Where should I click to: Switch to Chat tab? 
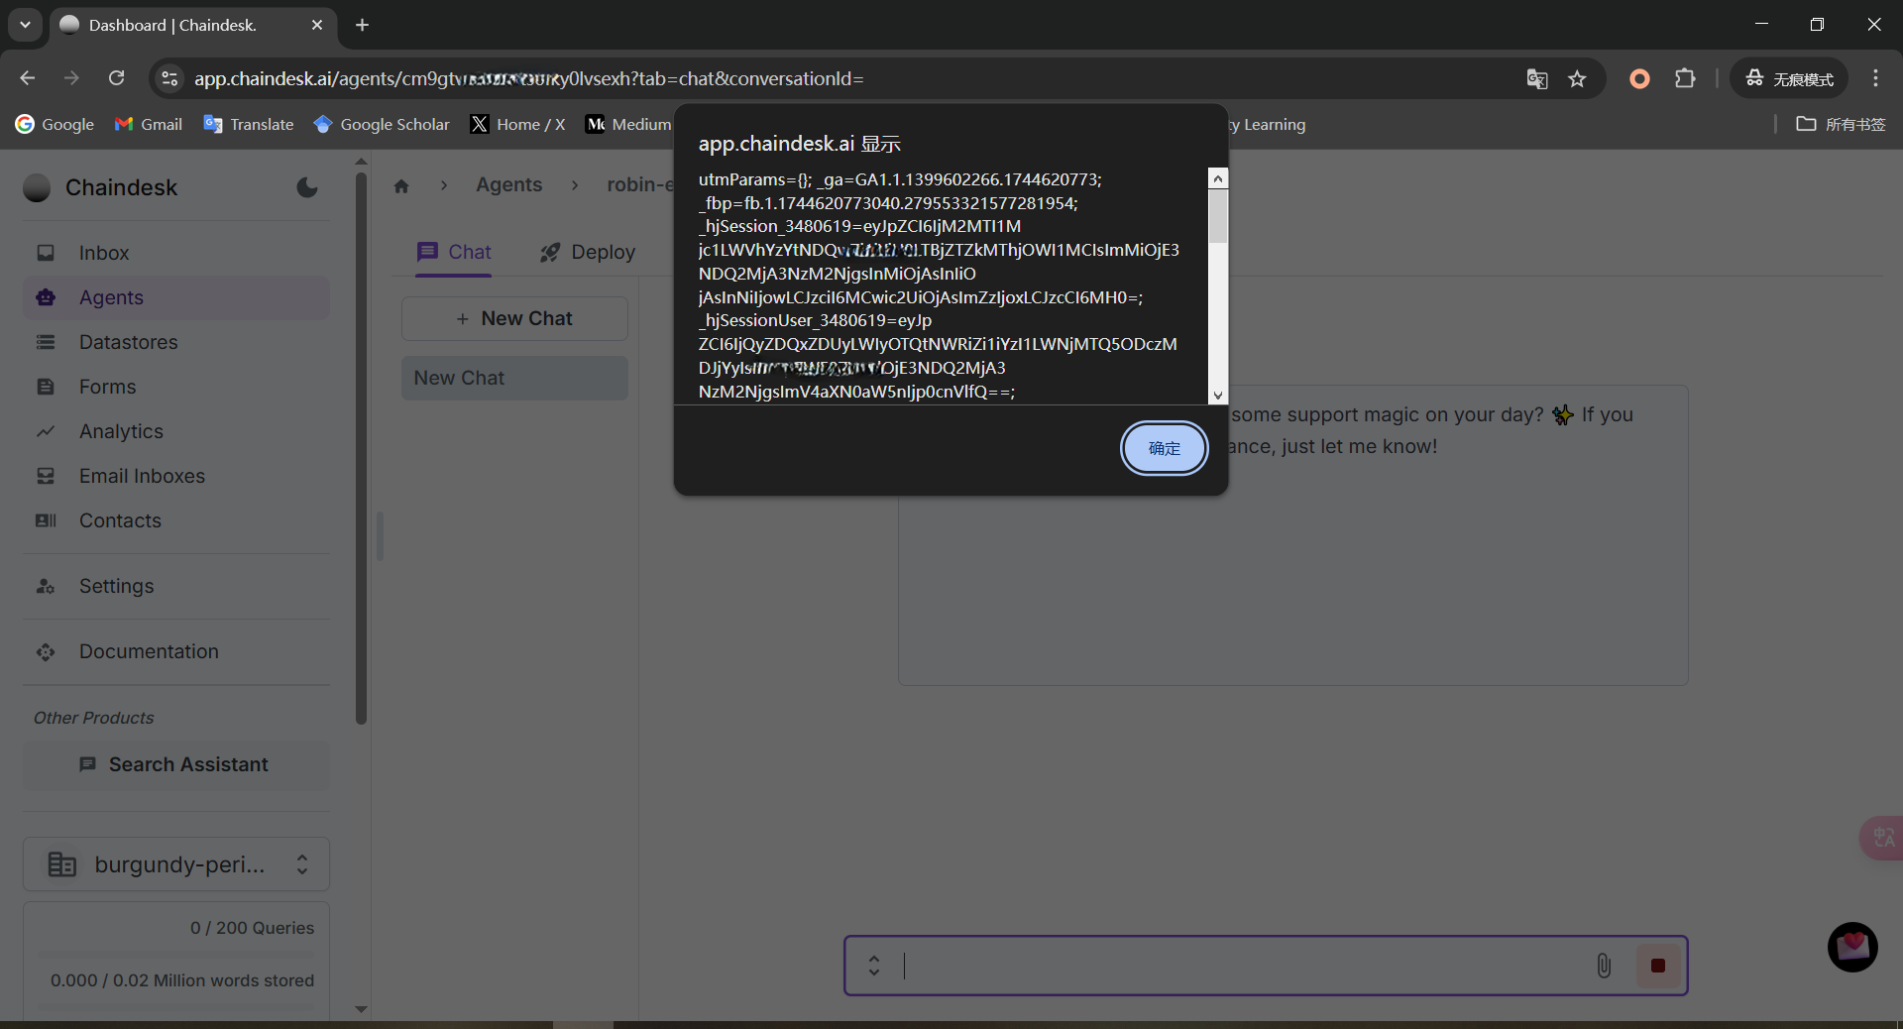click(454, 252)
